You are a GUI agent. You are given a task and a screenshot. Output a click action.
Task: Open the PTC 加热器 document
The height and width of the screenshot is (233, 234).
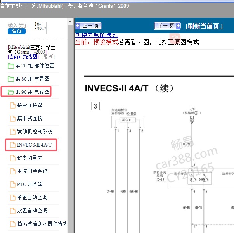29,184
